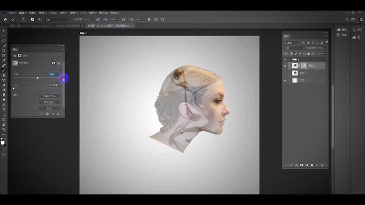
Task: Open the layer filter type dropdown
Action: tap(293, 43)
